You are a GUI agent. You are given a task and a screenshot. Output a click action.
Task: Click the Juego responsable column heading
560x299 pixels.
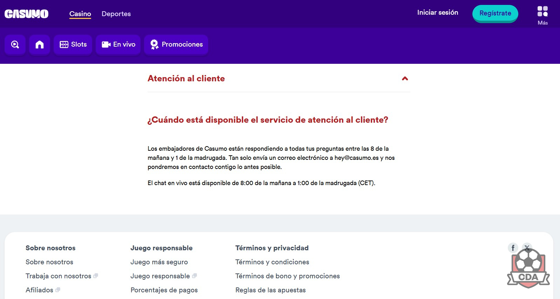click(x=162, y=248)
